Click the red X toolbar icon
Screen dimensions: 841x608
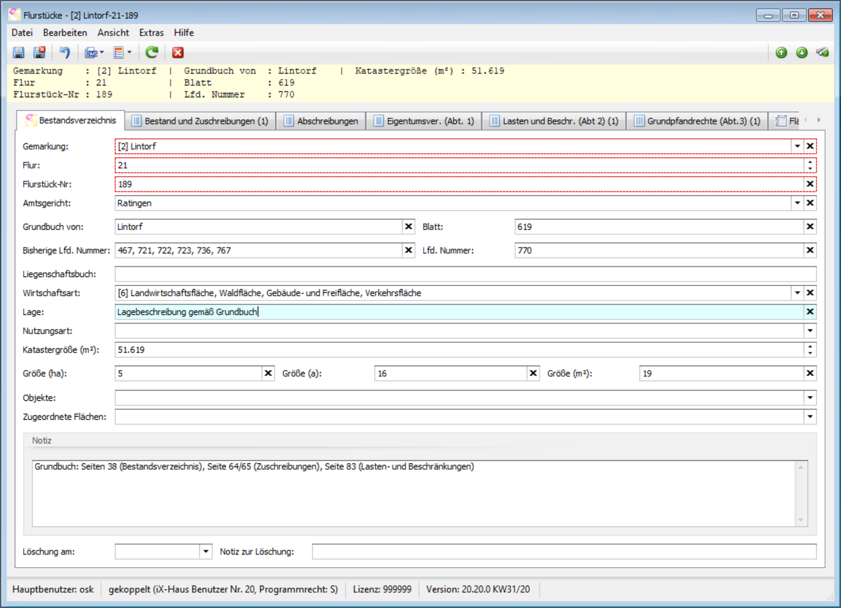pos(178,53)
